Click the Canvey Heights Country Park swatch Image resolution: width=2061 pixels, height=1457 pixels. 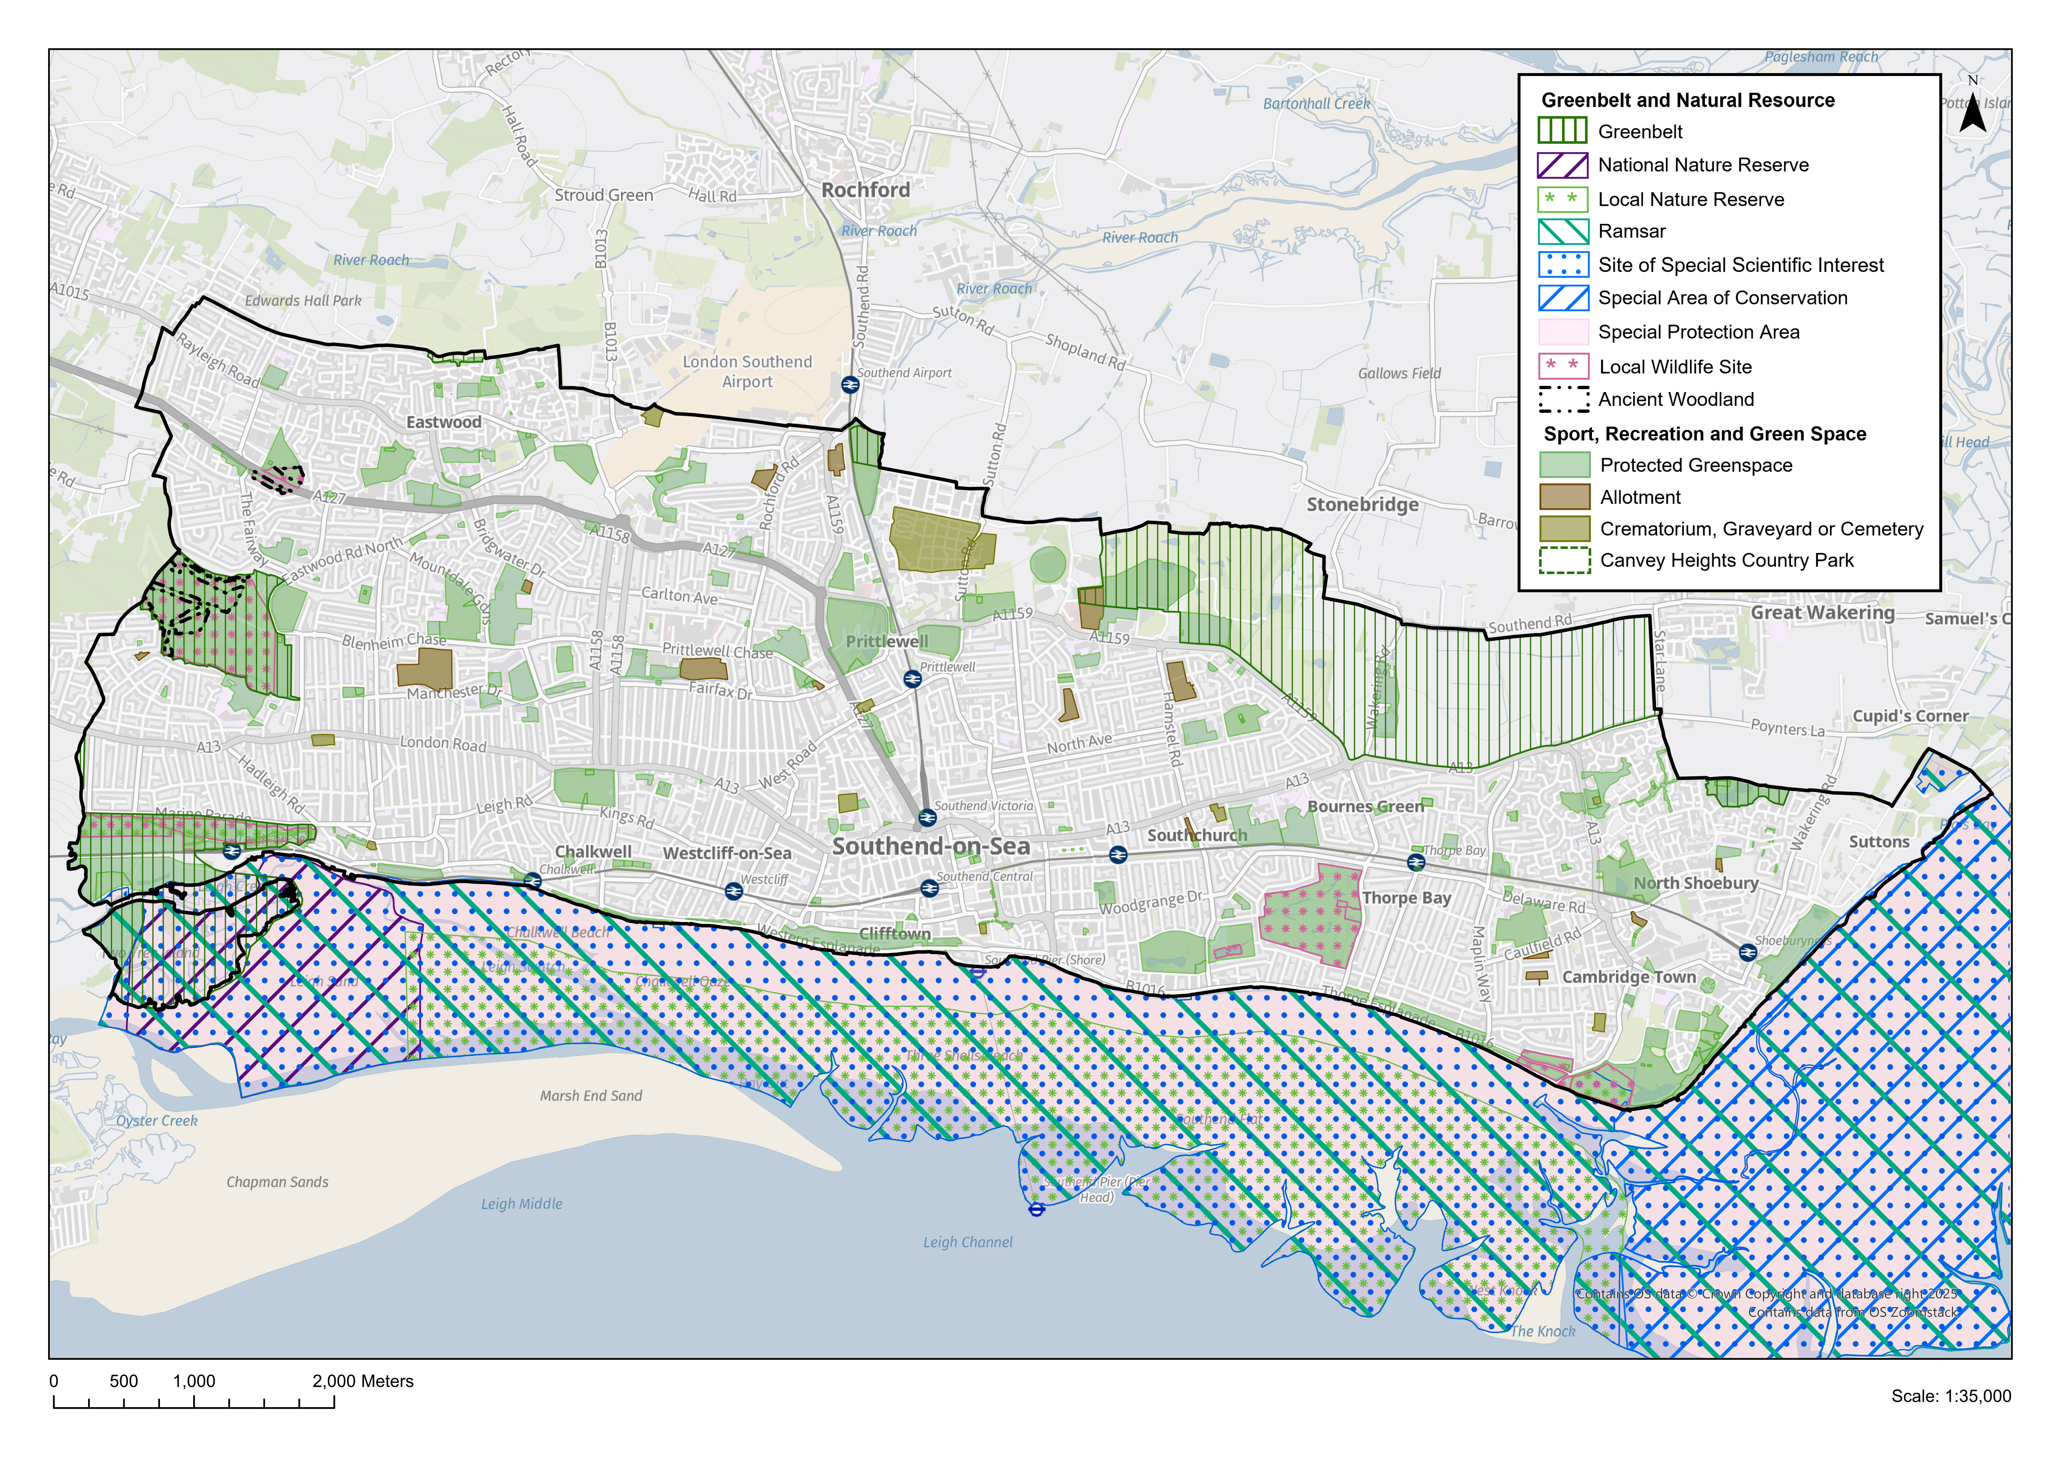tap(1565, 560)
